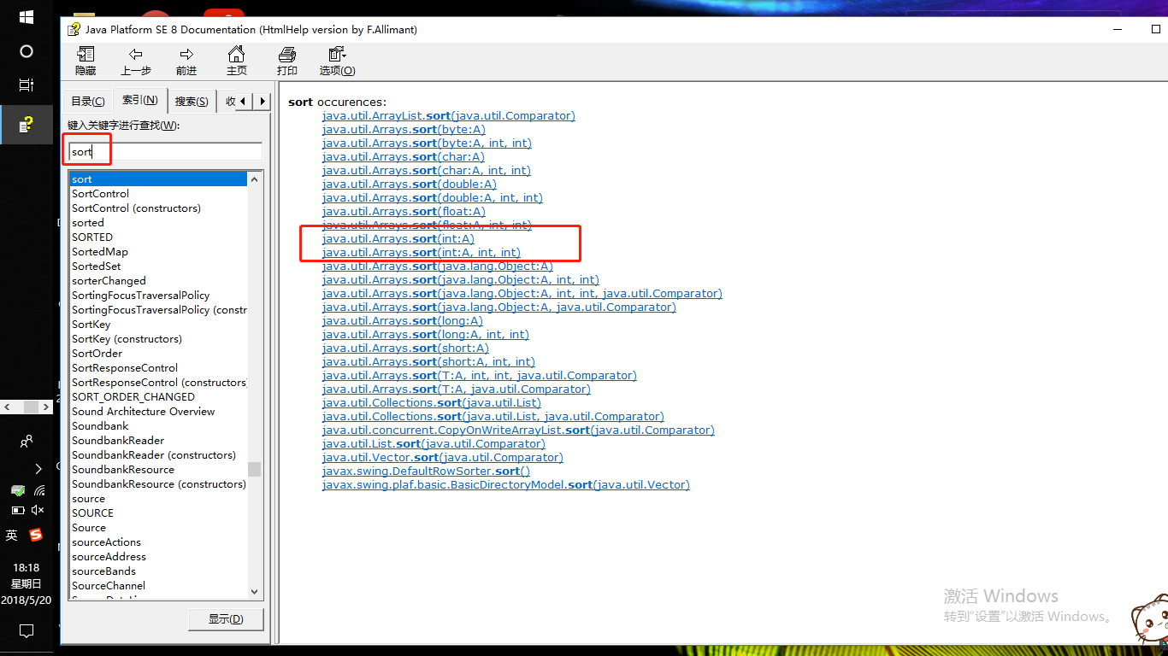Click the HTML Help taskbar app icon
1168x656 pixels.
point(27,126)
